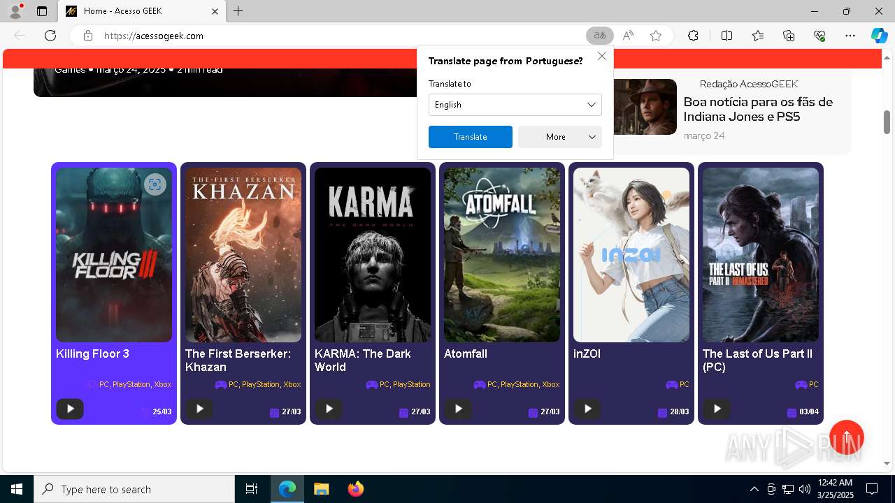Screen dimensions: 895x503
Task: Open Indiana Jones PS5 news headline
Action: click(x=758, y=109)
